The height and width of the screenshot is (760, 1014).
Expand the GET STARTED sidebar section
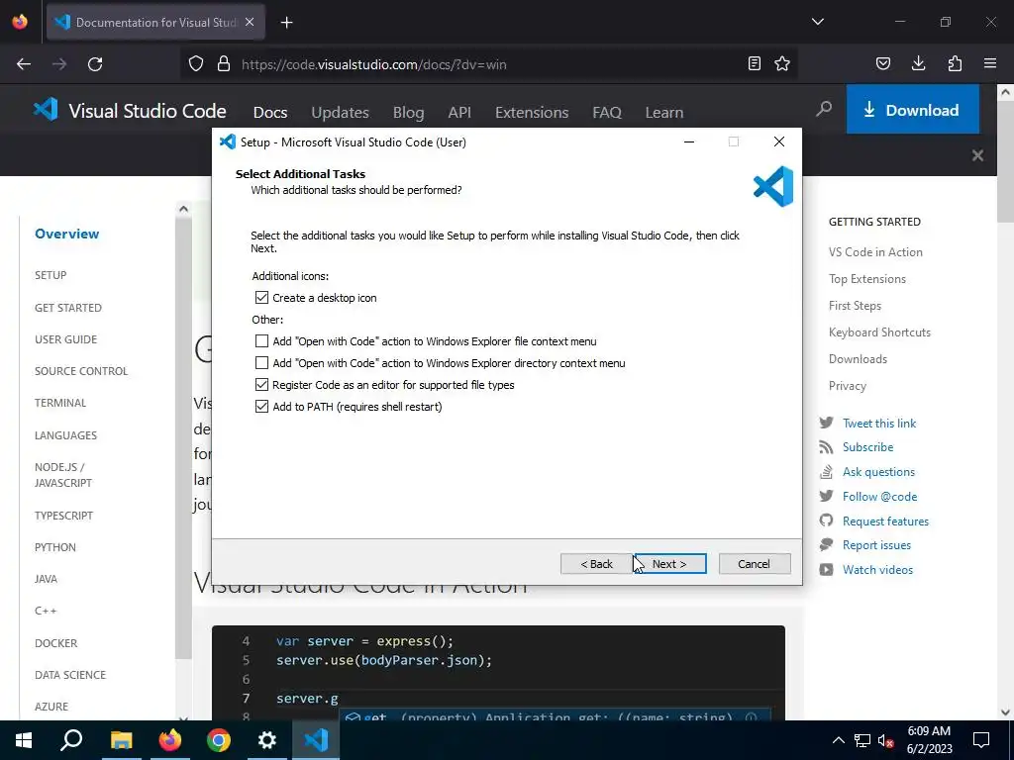(x=68, y=308)
